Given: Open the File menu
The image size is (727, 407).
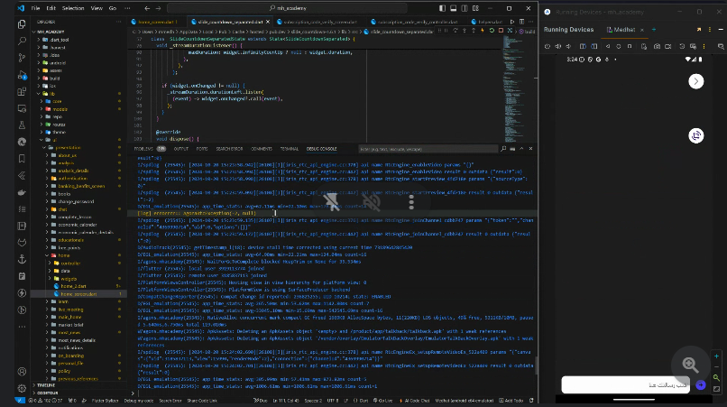Looking at the screenshot, I should 36,8.
